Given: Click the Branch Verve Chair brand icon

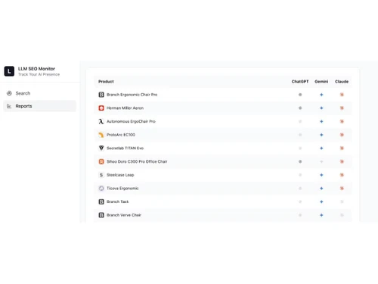Looking at the screenshot, I should 101,215.
